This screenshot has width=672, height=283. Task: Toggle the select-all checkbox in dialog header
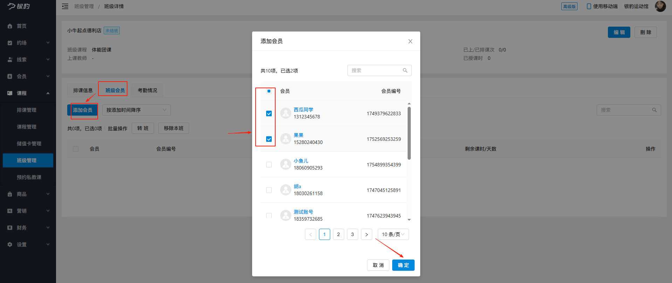point(269,91)
